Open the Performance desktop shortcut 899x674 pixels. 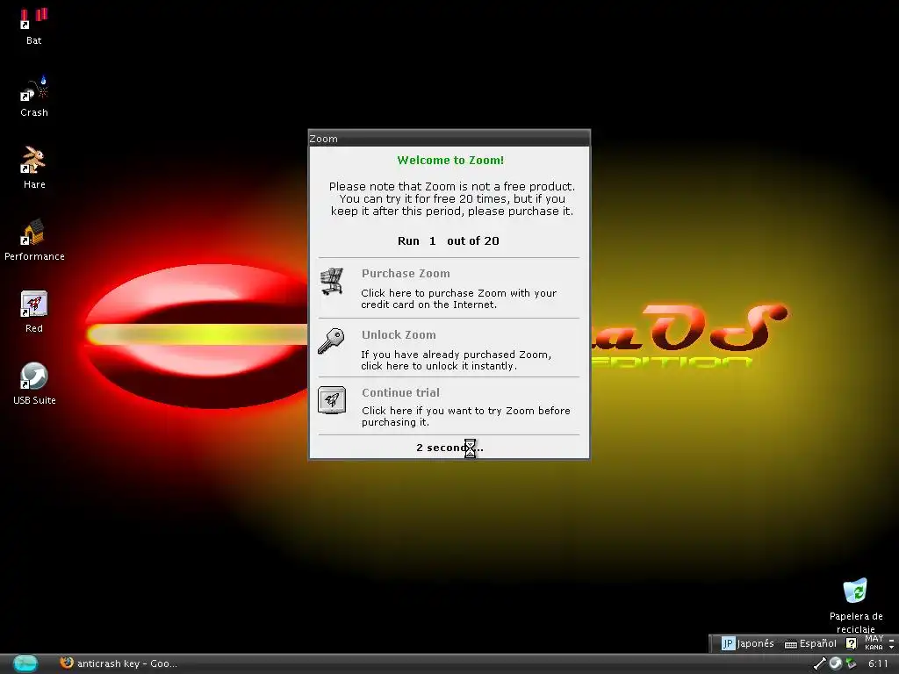34,240
